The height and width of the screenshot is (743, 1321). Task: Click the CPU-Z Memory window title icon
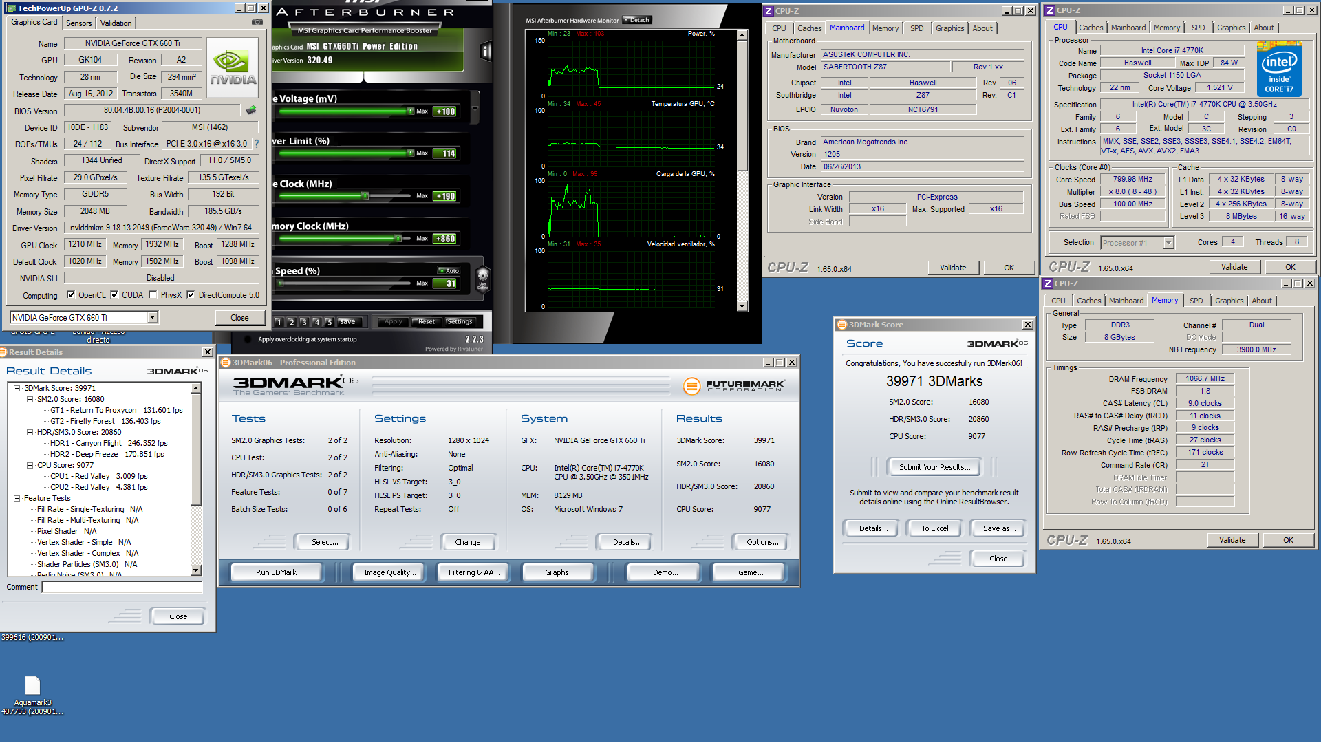(1048, 283)
